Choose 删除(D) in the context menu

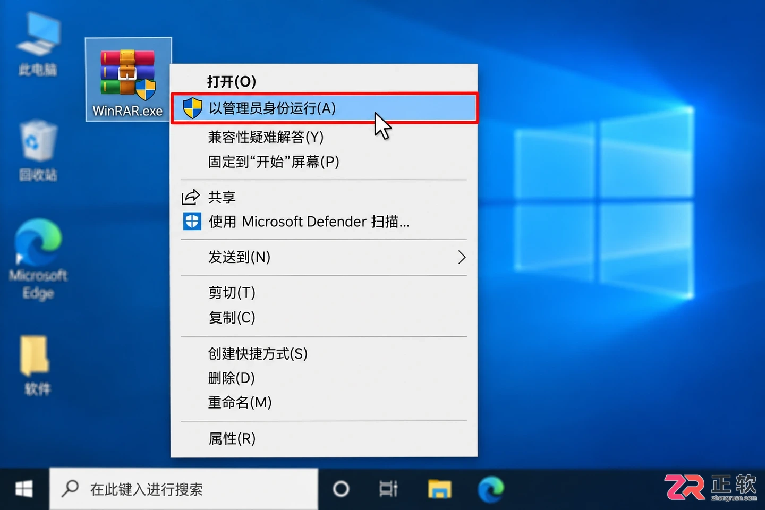[324, 378]
